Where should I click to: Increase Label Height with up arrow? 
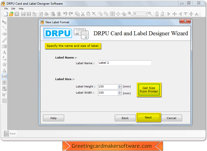click(120, 86)
